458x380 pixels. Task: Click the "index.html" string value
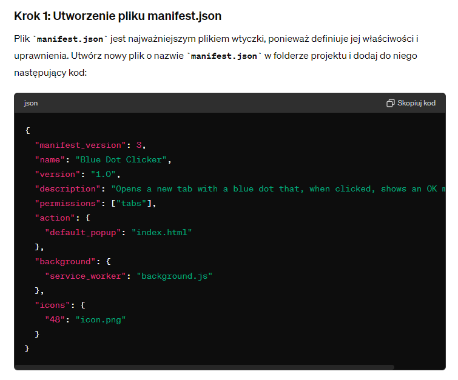pyautogui.click(x=162, y=232)
